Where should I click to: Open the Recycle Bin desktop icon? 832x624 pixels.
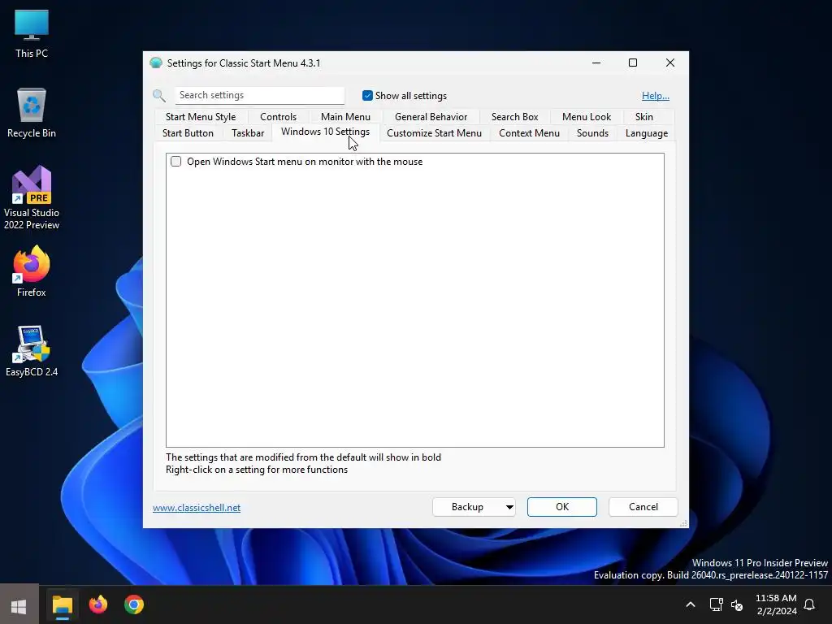(32, 112)
